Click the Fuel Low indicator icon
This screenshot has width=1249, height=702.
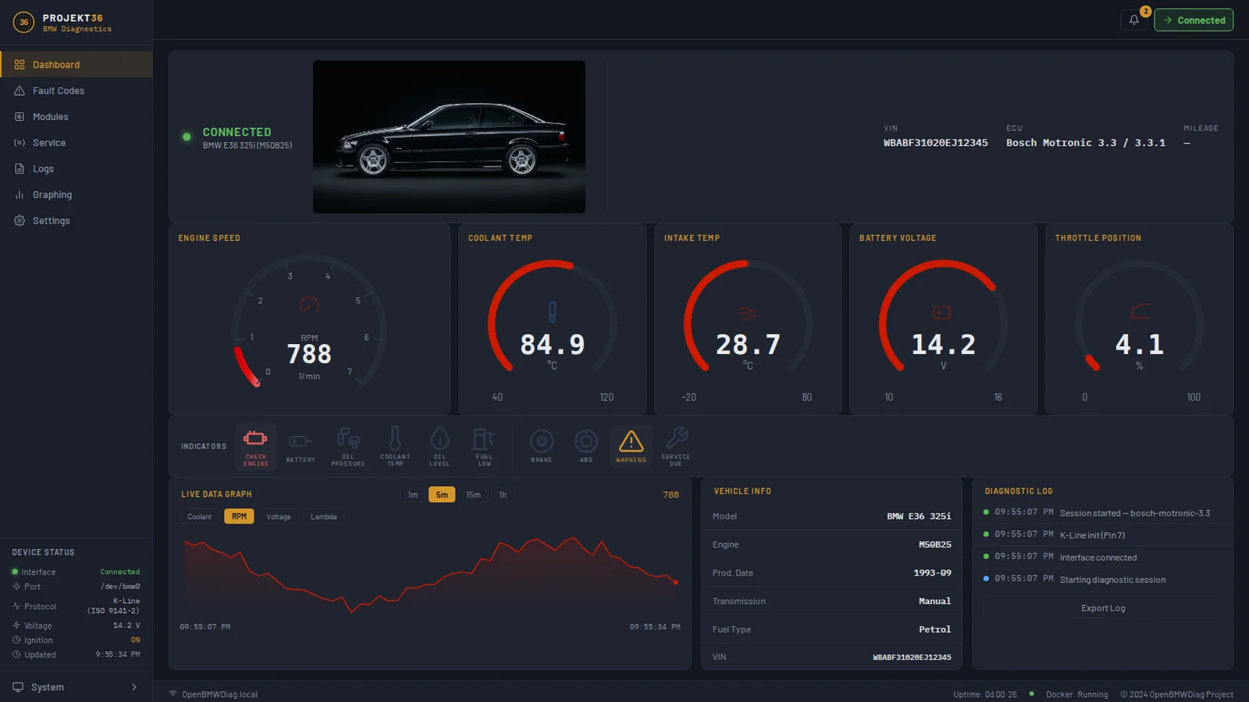click(x=484, y=438)
